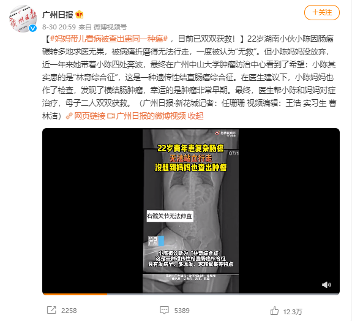Play the video in the player

[x=190, y=211]
